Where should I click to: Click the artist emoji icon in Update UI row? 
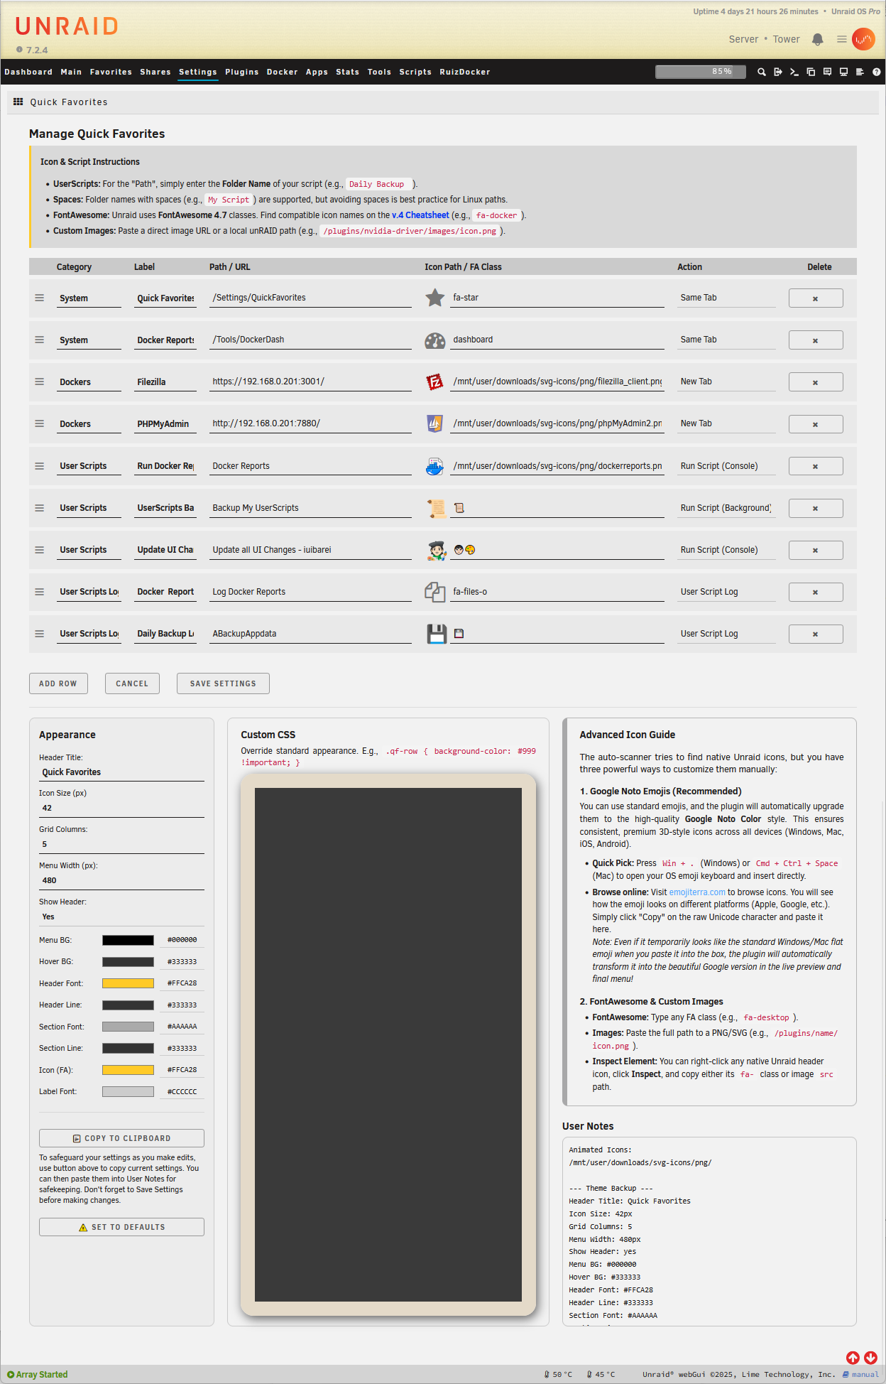(x=436, y=550)
